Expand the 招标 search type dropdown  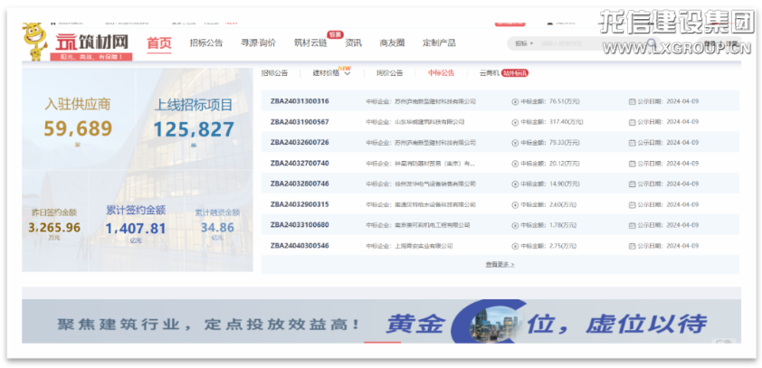coord(524,43)
